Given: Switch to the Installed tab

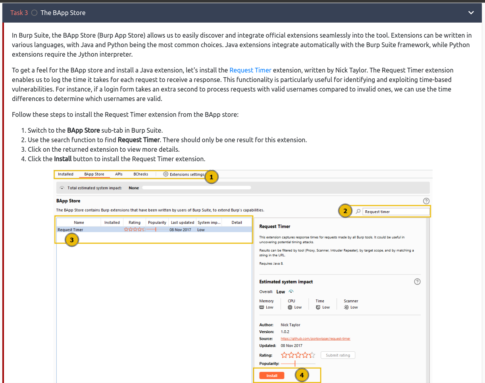Looking at the screenshot, I should [65, 174].
